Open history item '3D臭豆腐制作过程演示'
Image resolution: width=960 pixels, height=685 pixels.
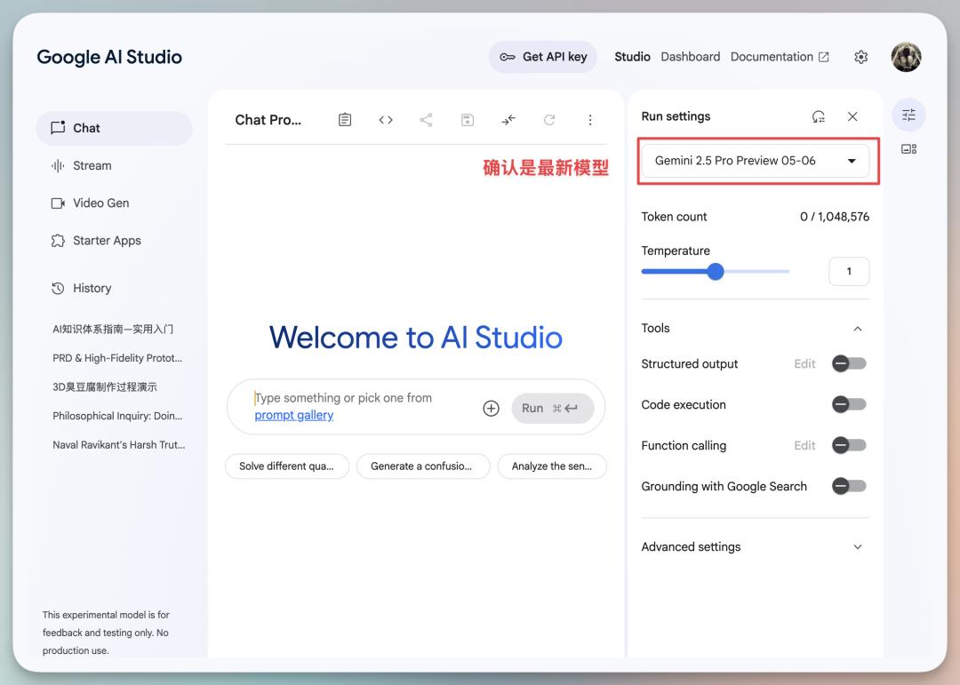pyautogui.click(x=105, y=386)
